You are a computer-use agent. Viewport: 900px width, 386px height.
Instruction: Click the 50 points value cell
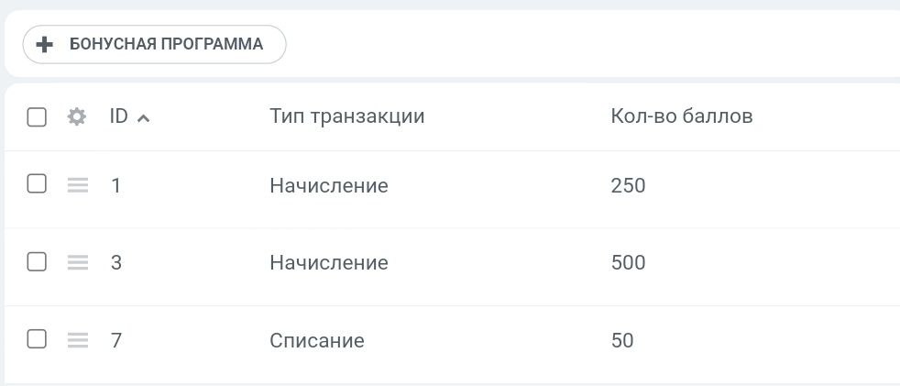621,341
